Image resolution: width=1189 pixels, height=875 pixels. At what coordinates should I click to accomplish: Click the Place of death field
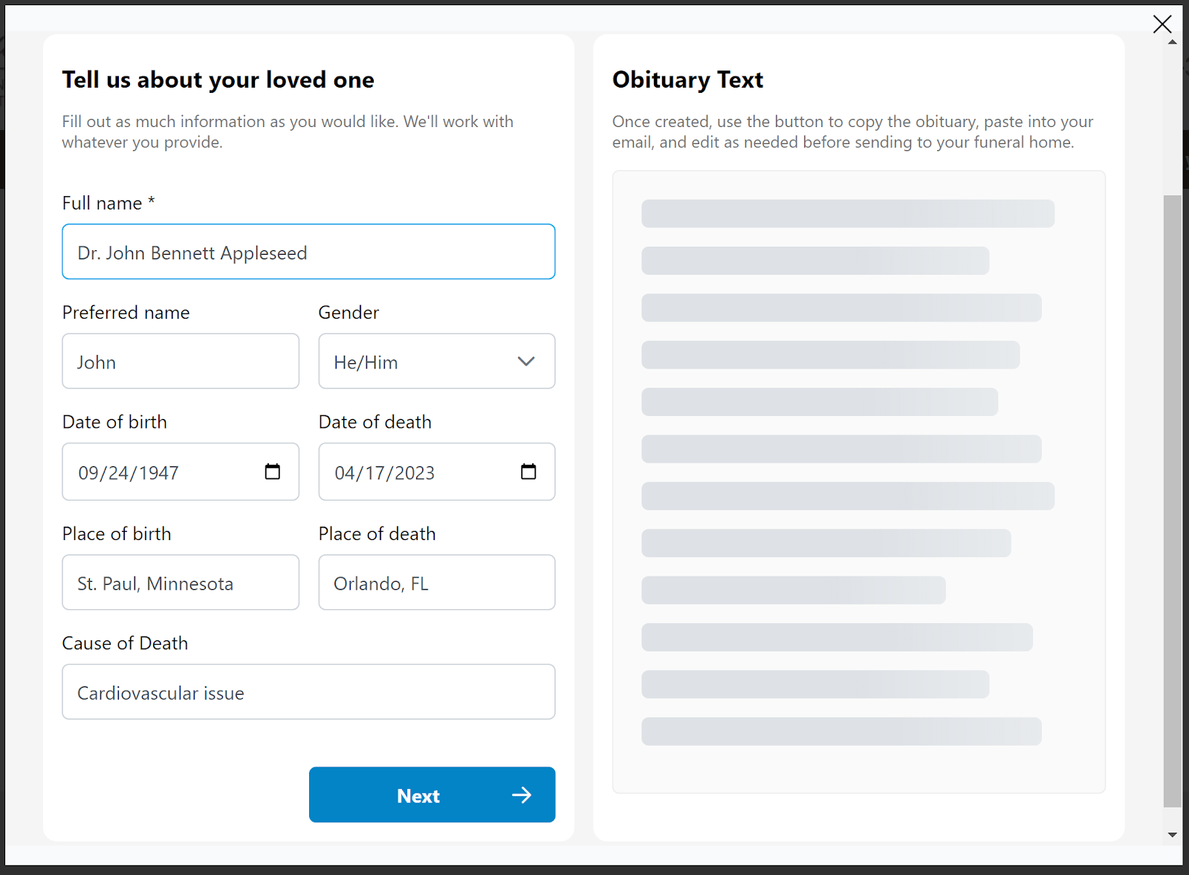437,583
